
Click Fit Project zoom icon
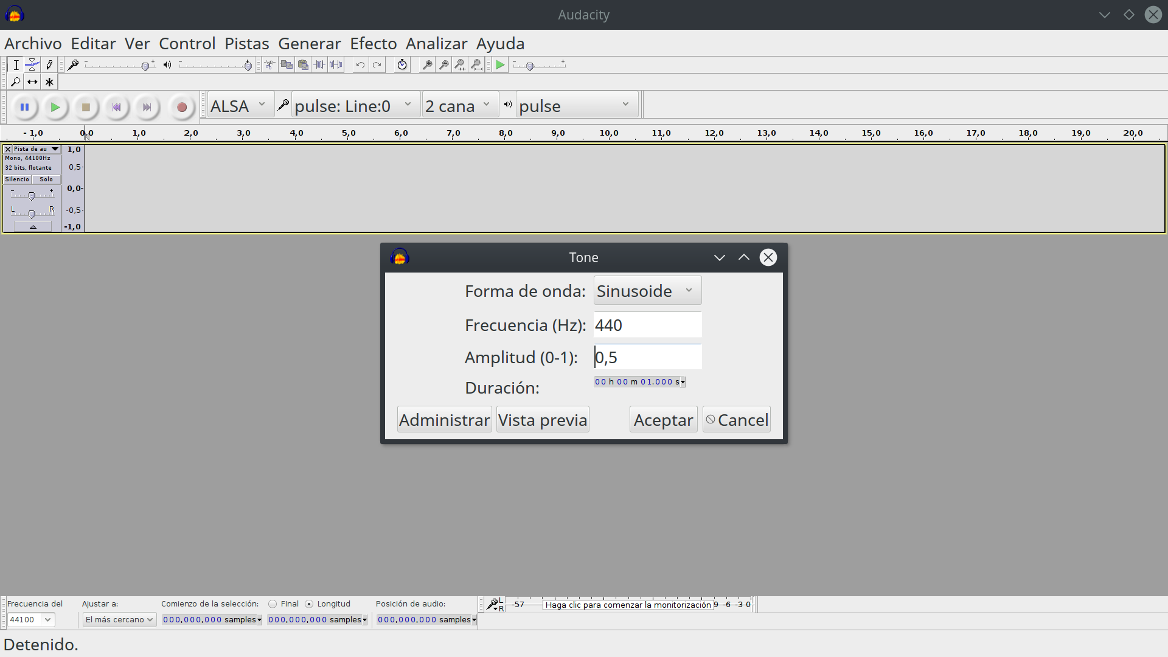tap(477, 65)
